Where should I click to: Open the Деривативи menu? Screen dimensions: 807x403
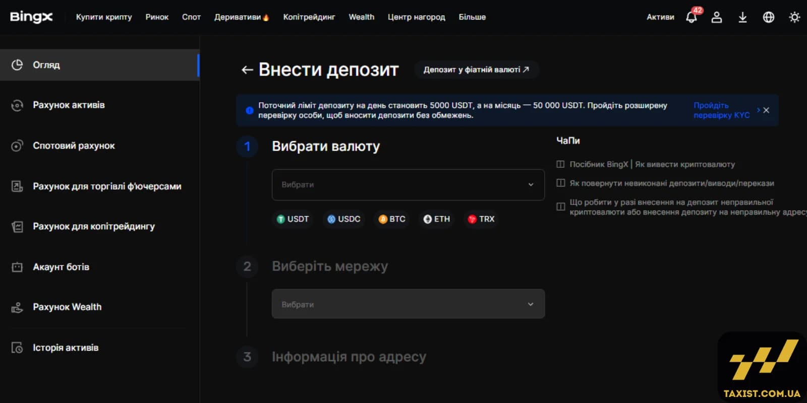tap(242, 17)
